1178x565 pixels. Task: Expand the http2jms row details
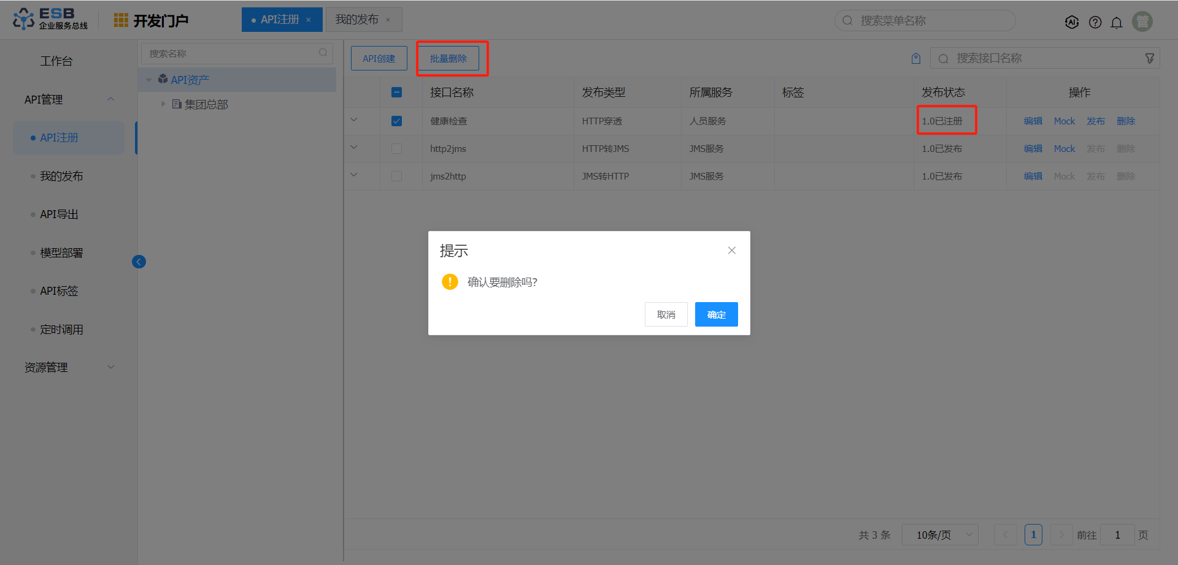click(x=354, y=148)
